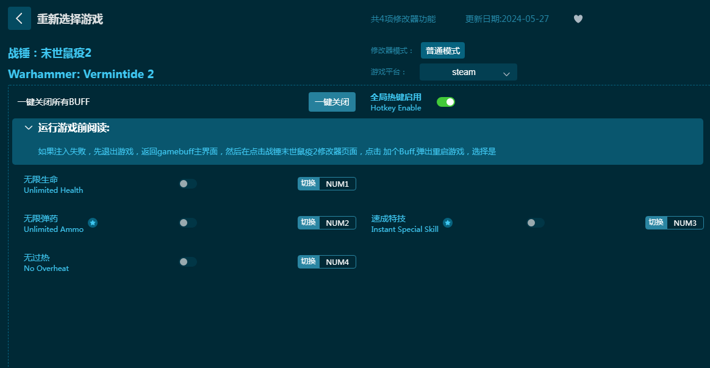The image size is (710, 368).
Task: Enable the Instant Special Skill toggle
Action: (536, 223)
